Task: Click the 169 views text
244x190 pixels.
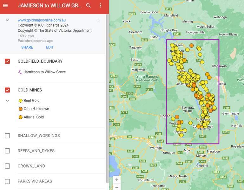Action: tap(26, 36)
